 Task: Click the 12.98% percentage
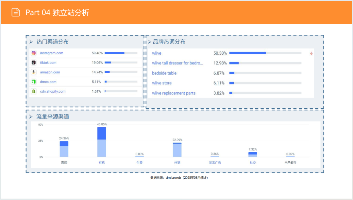pyautogui.click(x=220, y=63)
